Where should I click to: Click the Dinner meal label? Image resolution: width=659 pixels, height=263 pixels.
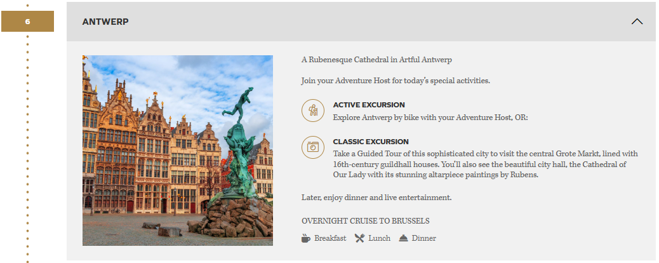tap(423, 238)
